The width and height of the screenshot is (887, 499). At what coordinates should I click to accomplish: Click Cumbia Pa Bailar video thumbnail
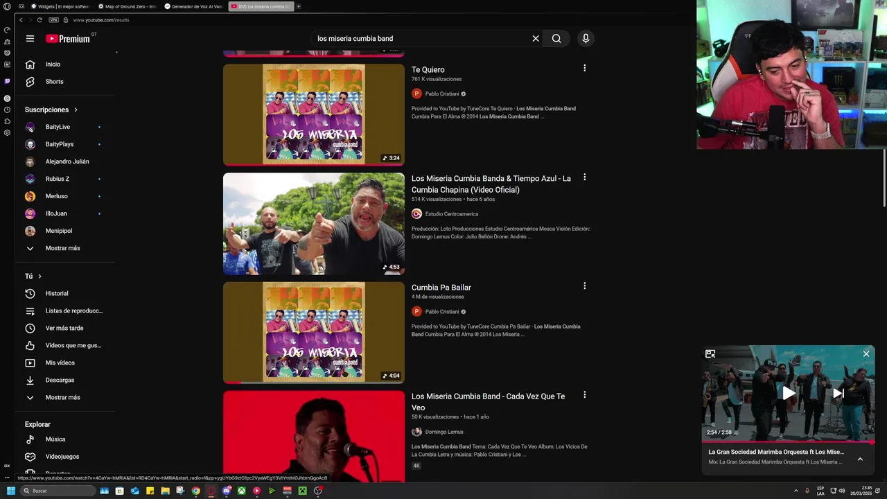click(314, 333)
